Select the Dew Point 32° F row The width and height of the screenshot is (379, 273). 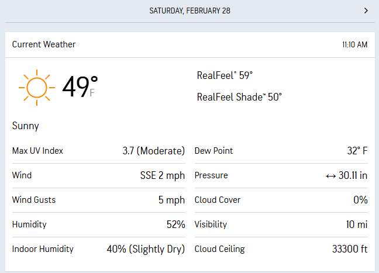[x=281, y=151]
